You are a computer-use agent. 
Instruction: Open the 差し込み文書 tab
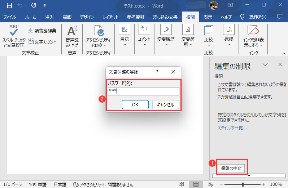pyautogui.click(x=165, y=17)
